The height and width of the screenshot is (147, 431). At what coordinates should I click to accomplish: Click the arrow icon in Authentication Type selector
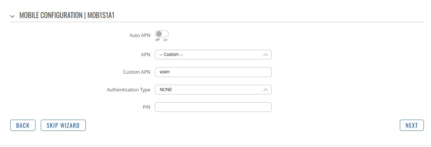(x=266, y=90)
